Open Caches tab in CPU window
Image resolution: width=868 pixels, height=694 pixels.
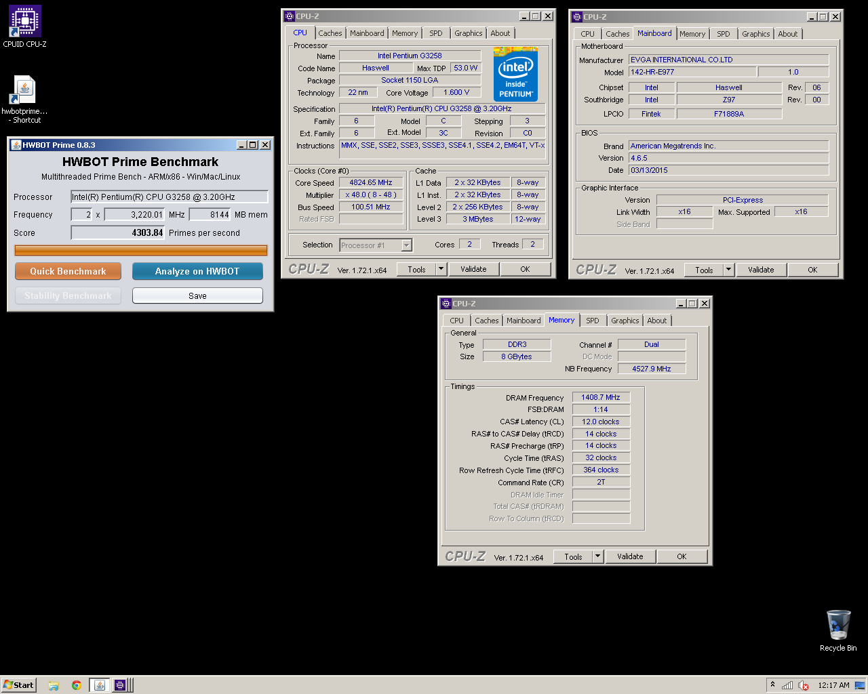[x=330, y=33]
